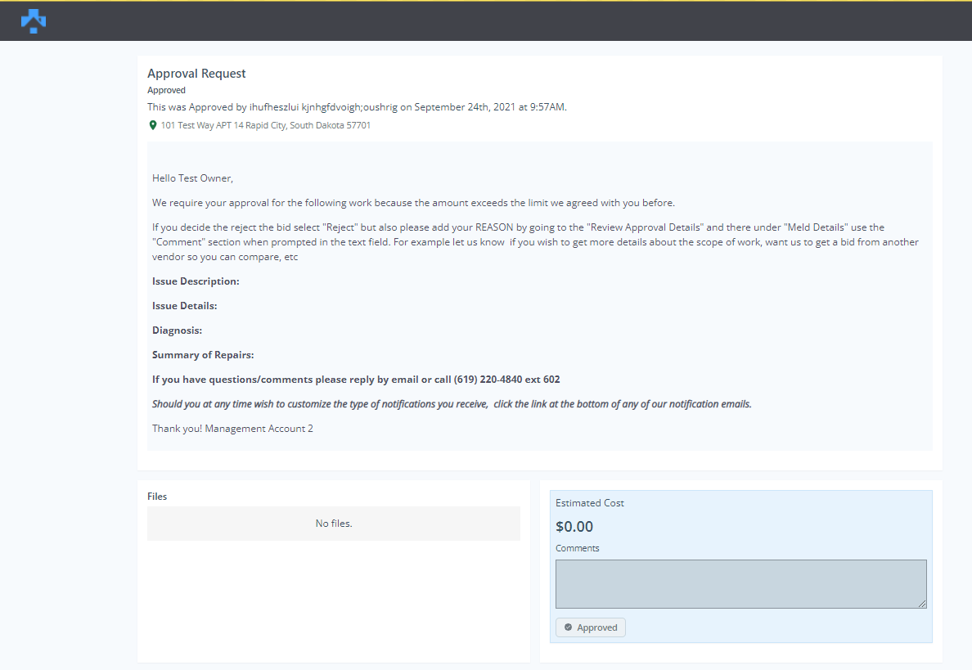This screenshot has height=670, width=972.
Task: Select the "No files." placeholder area
Action: tap(334, 524)
